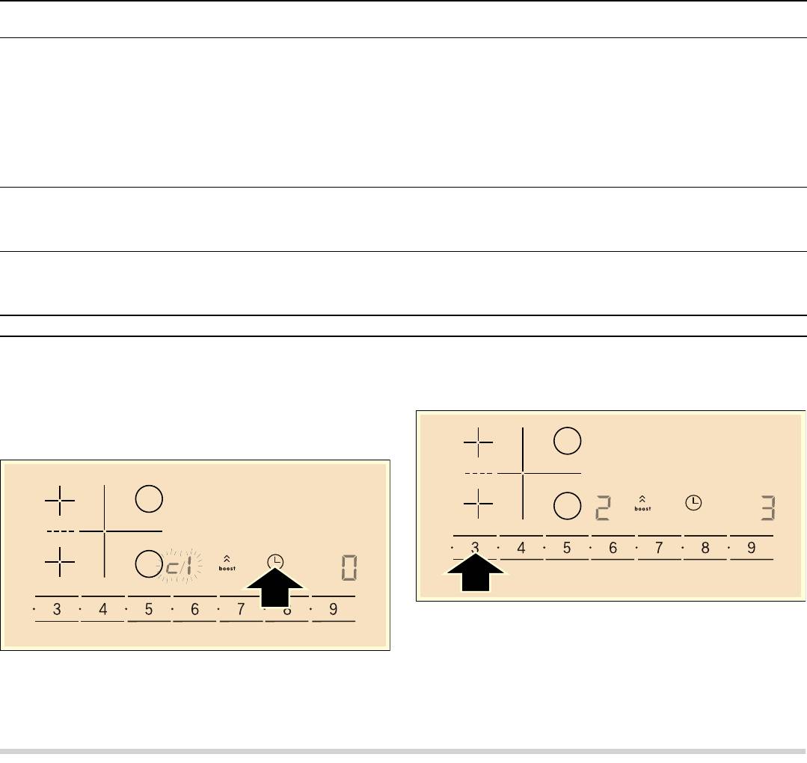
Task: Tap lower cross hotplate symbol, left panel
Action: point(59,563)
